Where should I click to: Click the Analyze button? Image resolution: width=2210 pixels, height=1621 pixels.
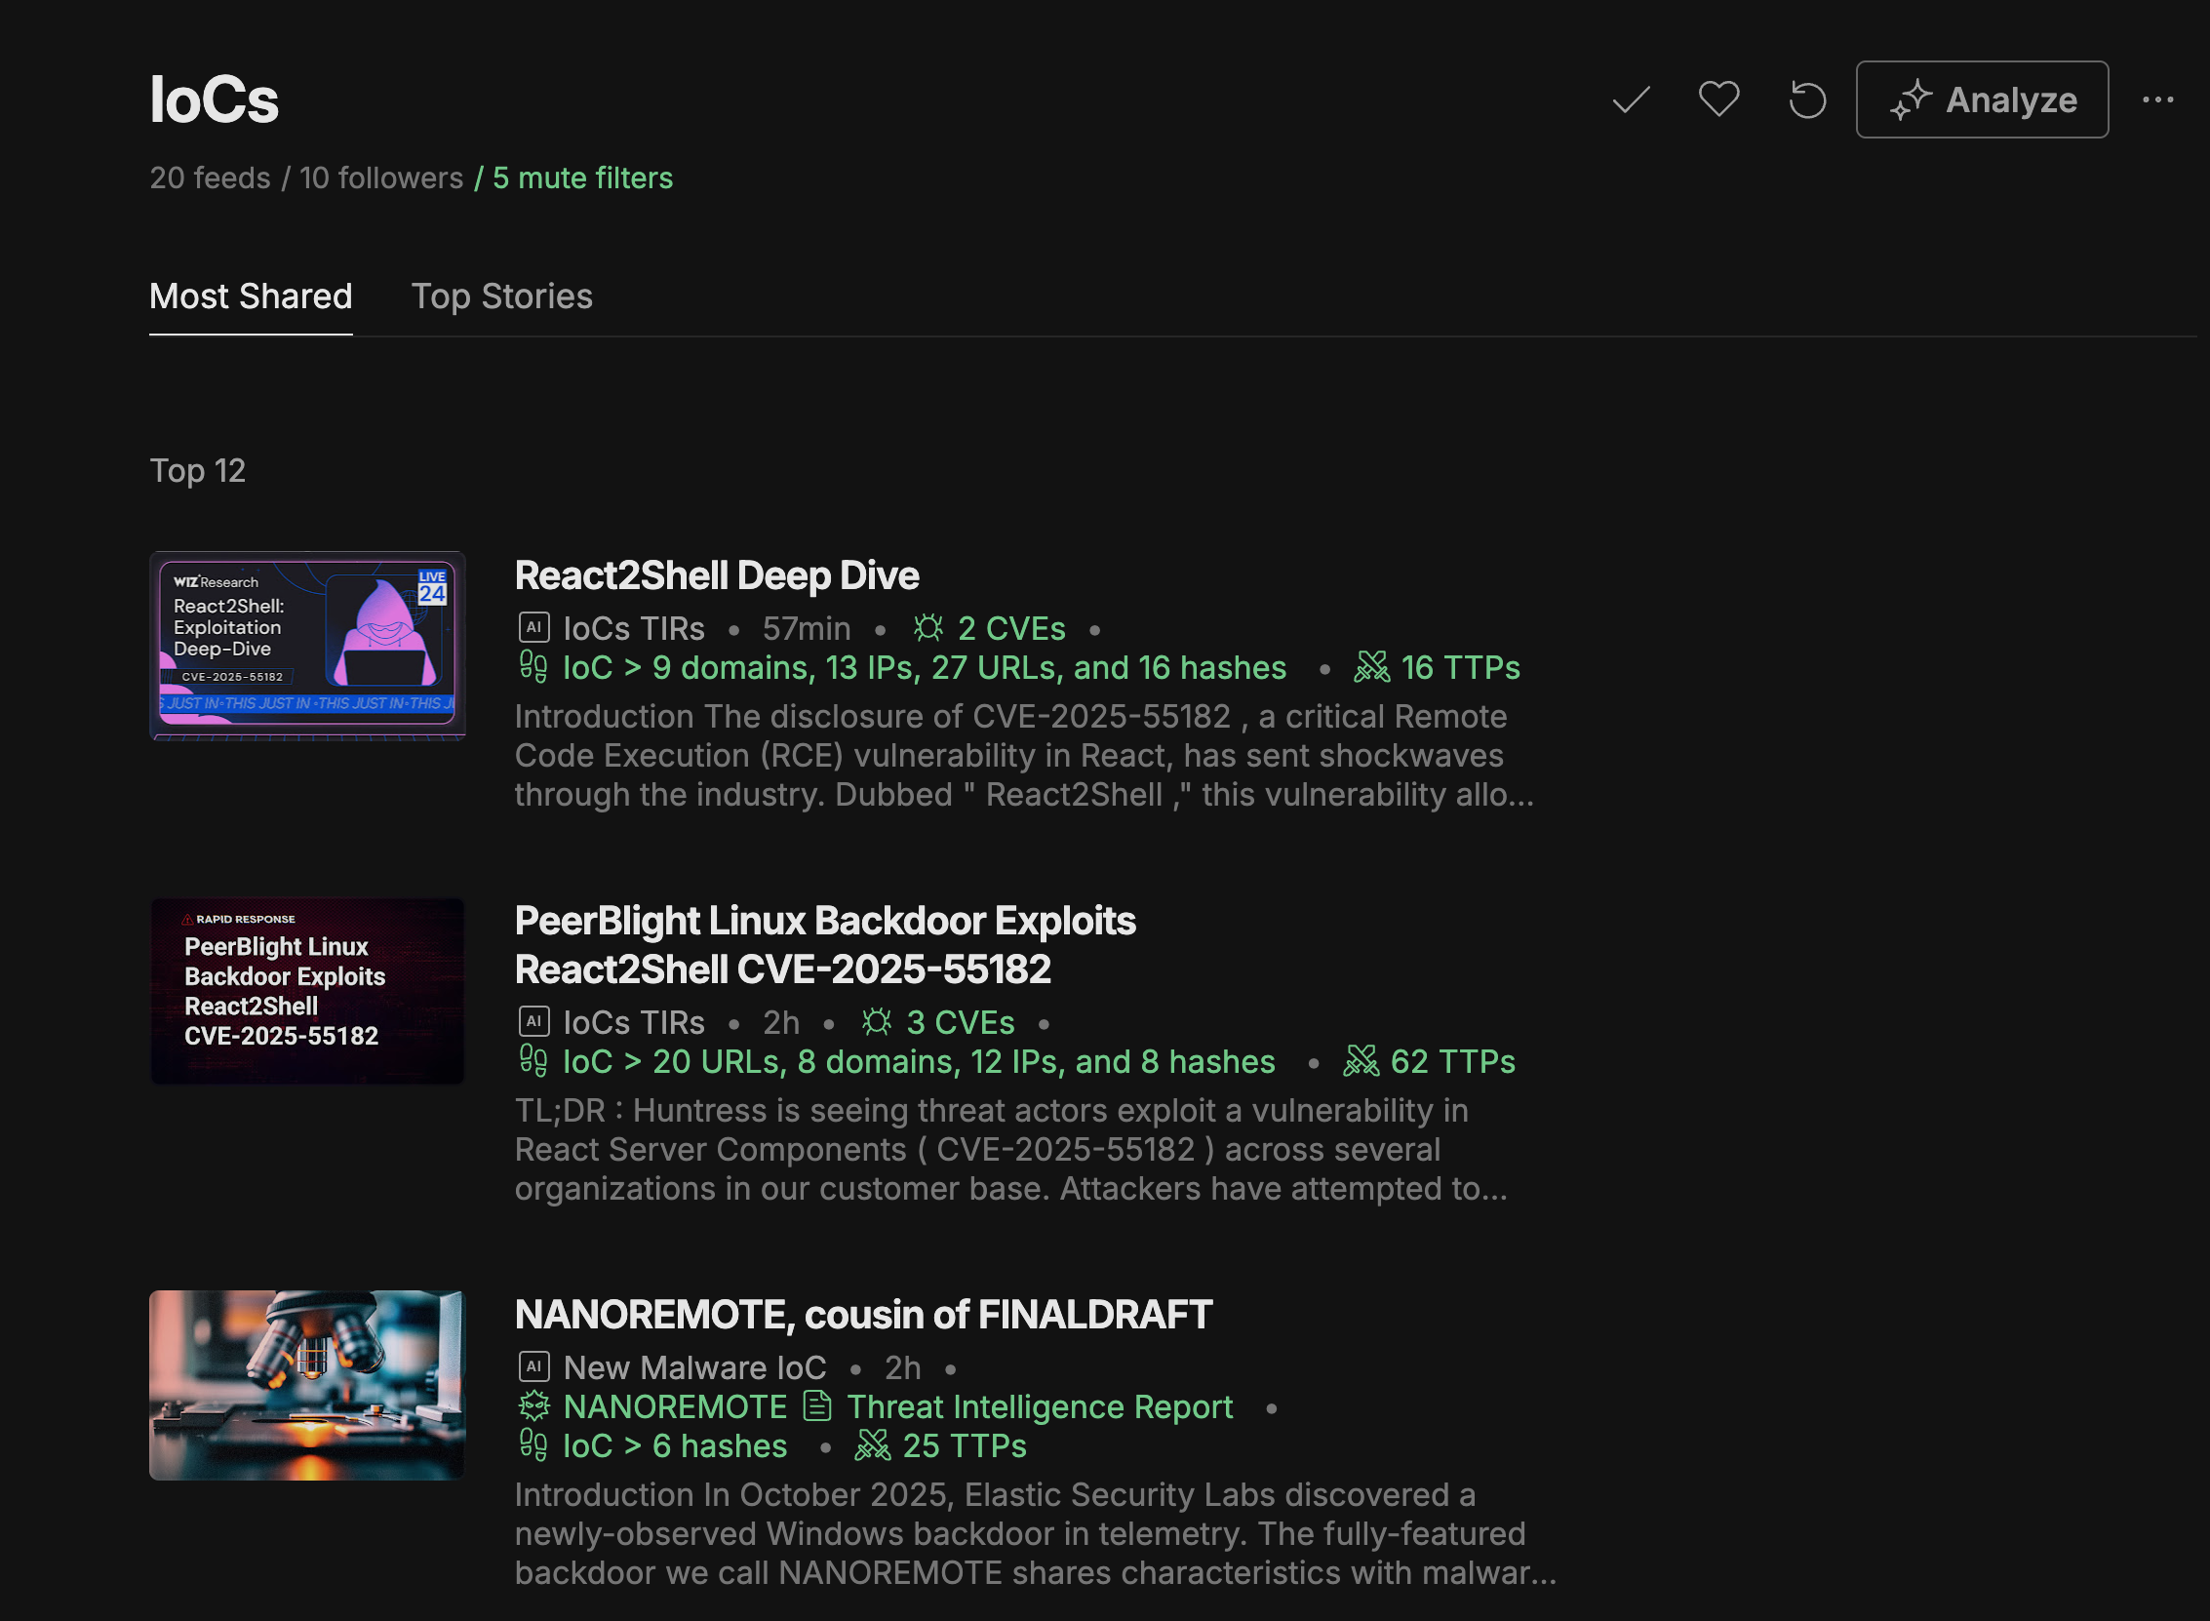pos(1982,100)
